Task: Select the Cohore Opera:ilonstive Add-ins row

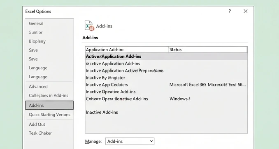Action: tap(166, 99)
